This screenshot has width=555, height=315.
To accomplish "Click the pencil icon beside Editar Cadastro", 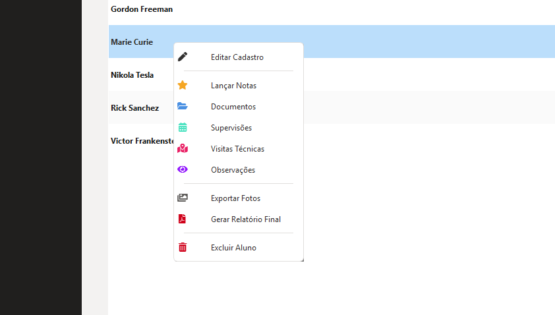I will point(183,57).
